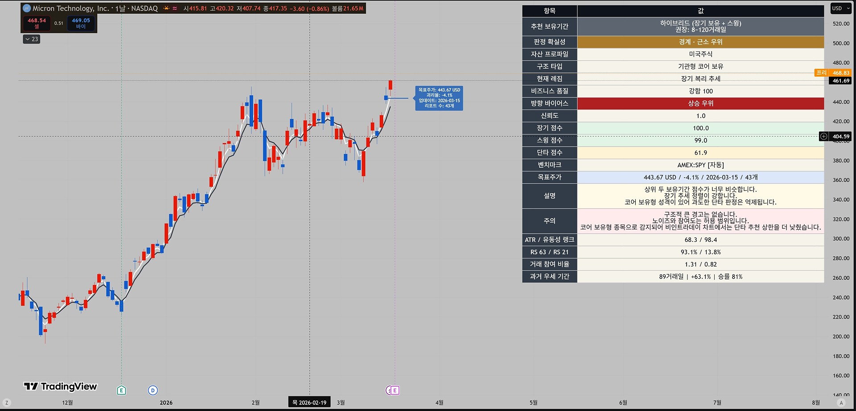Click the TradingView logo
The height and width of the screenshot is (411, 856).
(x=60, y=386)
